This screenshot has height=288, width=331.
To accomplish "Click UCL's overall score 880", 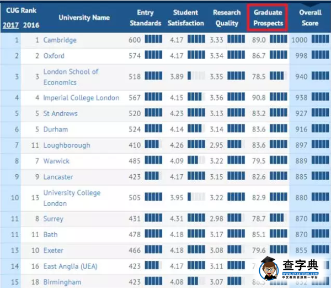I will 301,198.
